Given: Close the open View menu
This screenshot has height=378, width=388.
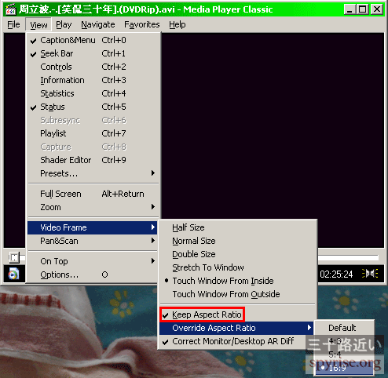Looking at the screenshot, I should [x=38, y=25].
